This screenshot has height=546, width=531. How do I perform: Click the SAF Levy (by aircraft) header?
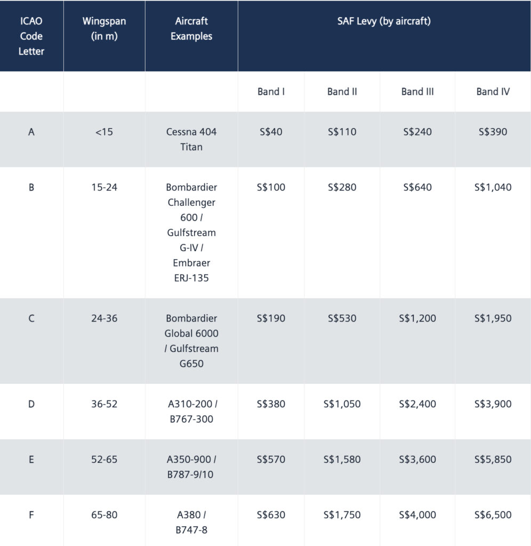pyautogui.click(x=384, y=21)
